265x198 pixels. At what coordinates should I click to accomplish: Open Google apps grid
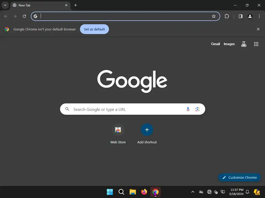[256, 44]
